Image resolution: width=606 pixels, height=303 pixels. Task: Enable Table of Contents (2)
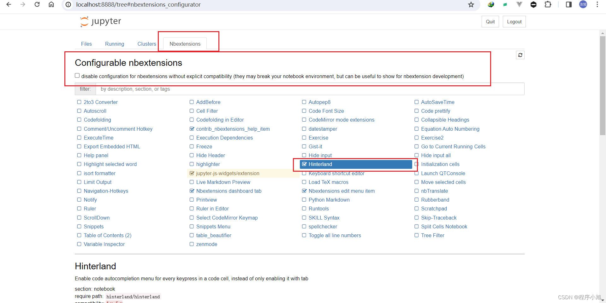[x=79, y=235]
